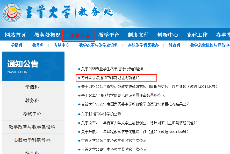The width and height of the screenshot is (230, 154).
Task: Open notice 吉首大学2020年本科教学奖励第二次公示
Action: (x=114, y=140)
